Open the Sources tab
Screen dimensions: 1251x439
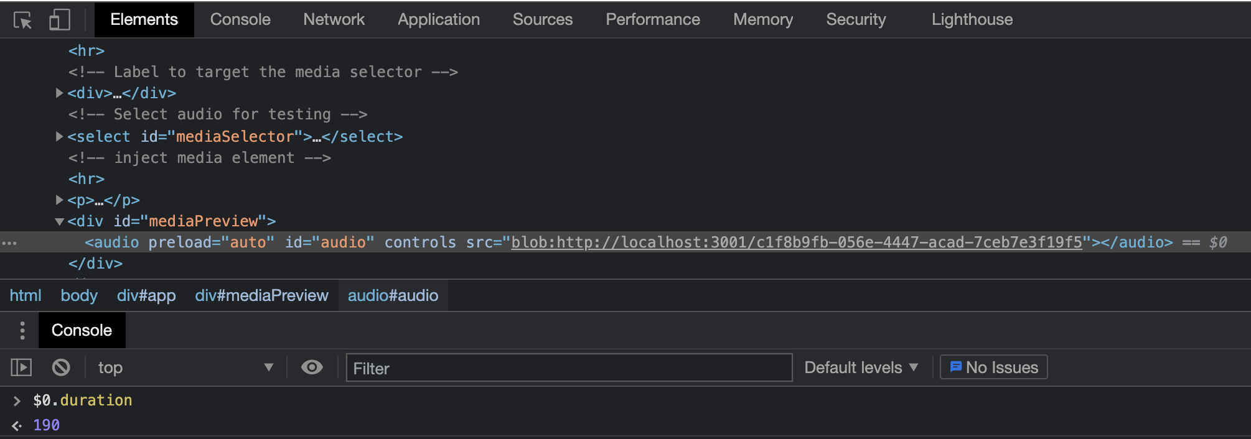point(543,19)
